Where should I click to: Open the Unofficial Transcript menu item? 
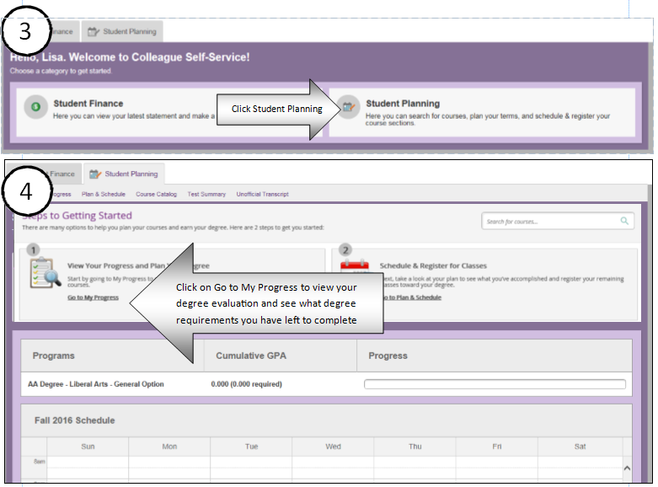click(x=262, y=194)
